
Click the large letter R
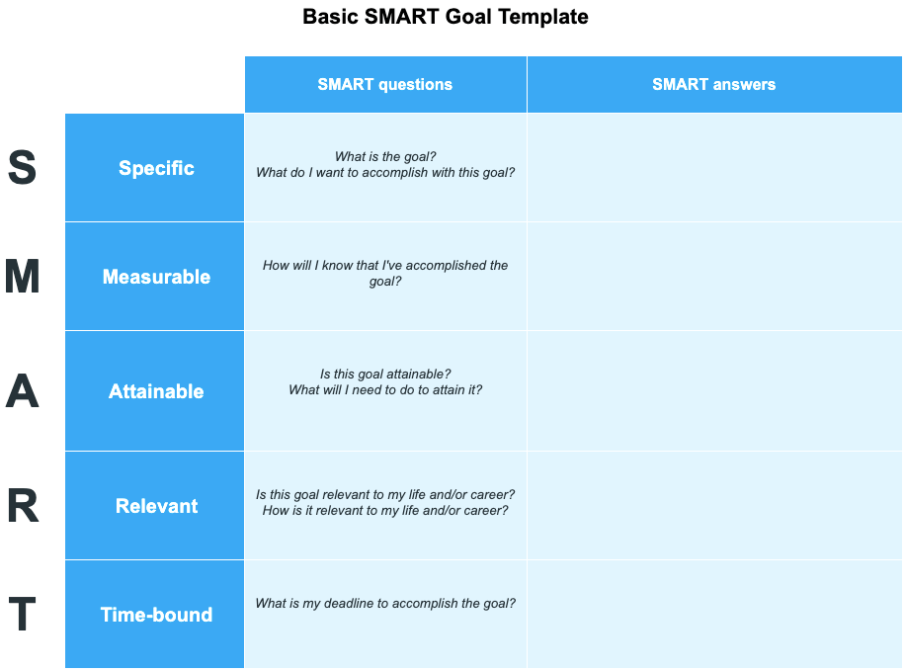pos(23,505)
